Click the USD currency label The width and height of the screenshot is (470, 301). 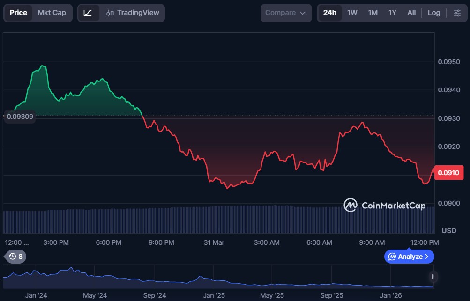coord(449,230)
